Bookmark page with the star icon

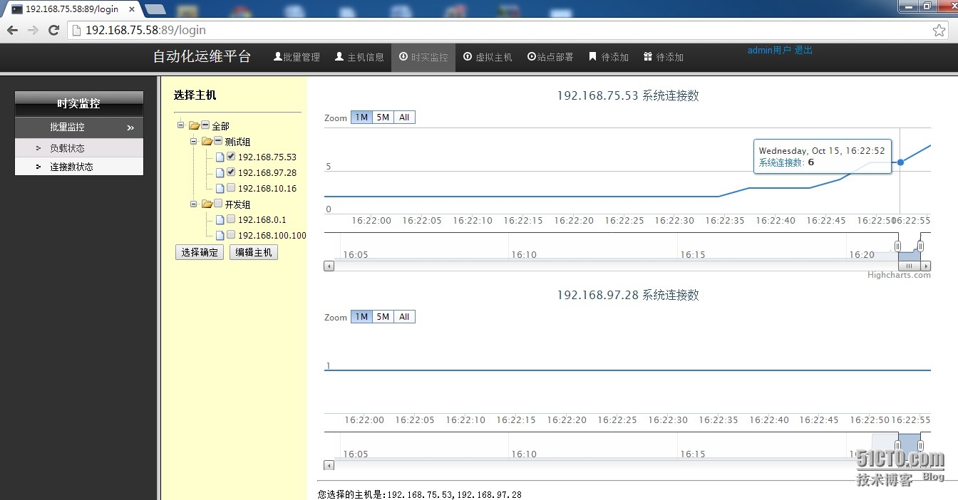click(x=939, y=30)
